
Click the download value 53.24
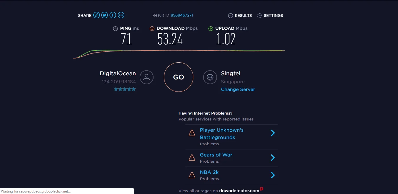click(x=170, y=39)
